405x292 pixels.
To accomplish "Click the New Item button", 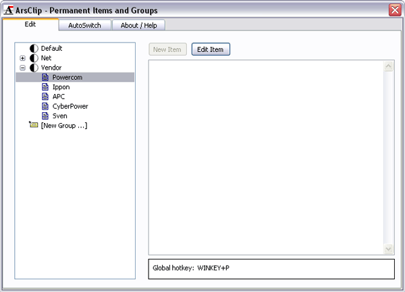I will tap(167, 49).
